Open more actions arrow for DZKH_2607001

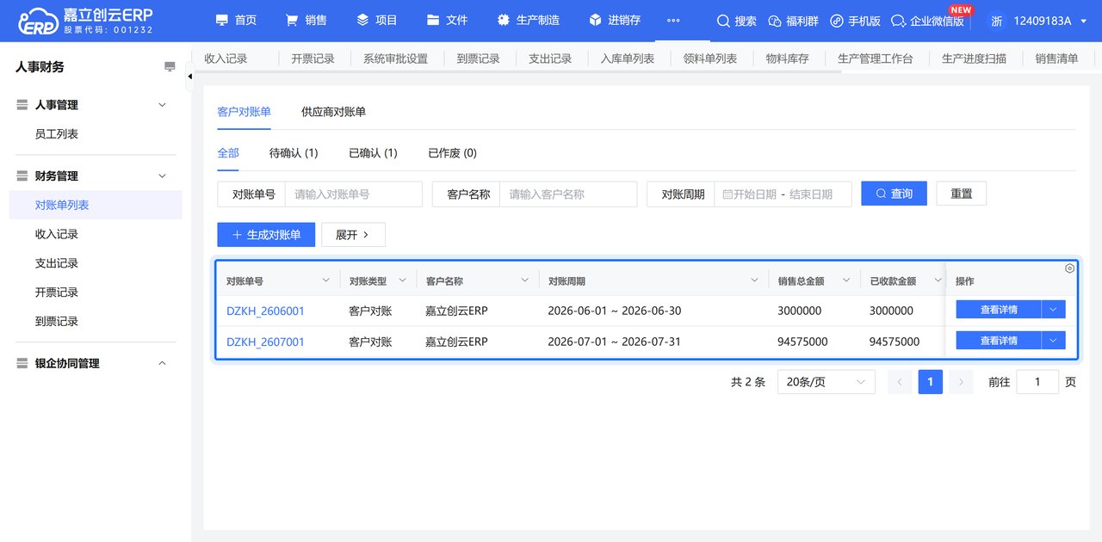(x=1054, y=341)
